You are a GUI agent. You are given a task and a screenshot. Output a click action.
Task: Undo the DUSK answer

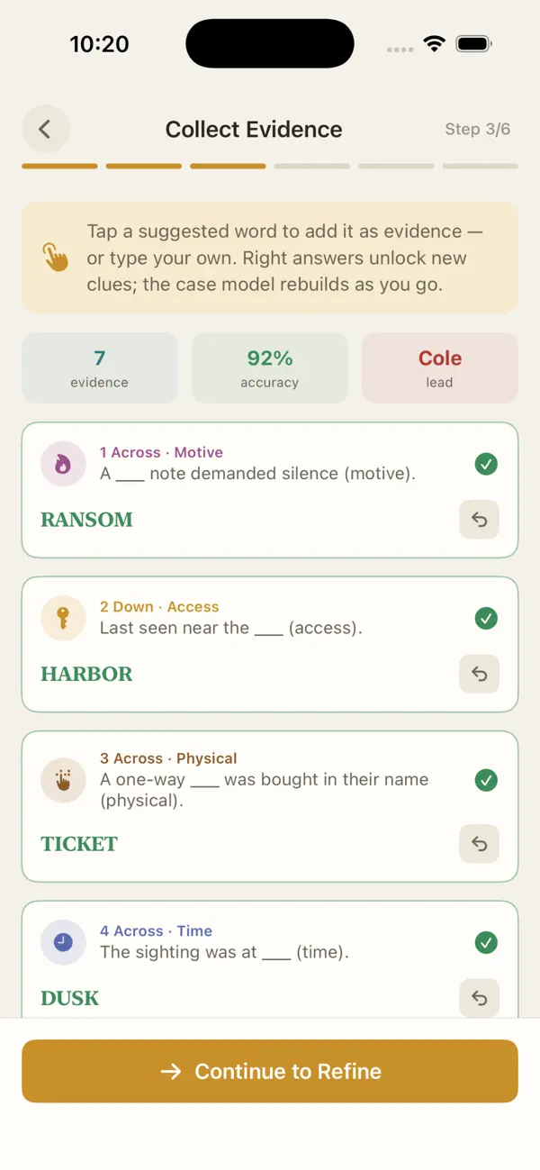point(479,998)
